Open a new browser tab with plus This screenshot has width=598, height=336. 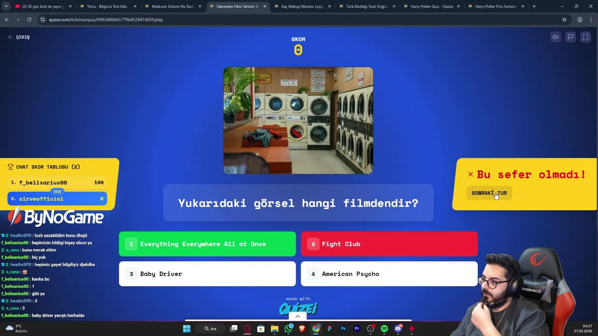tap(534, 7)
